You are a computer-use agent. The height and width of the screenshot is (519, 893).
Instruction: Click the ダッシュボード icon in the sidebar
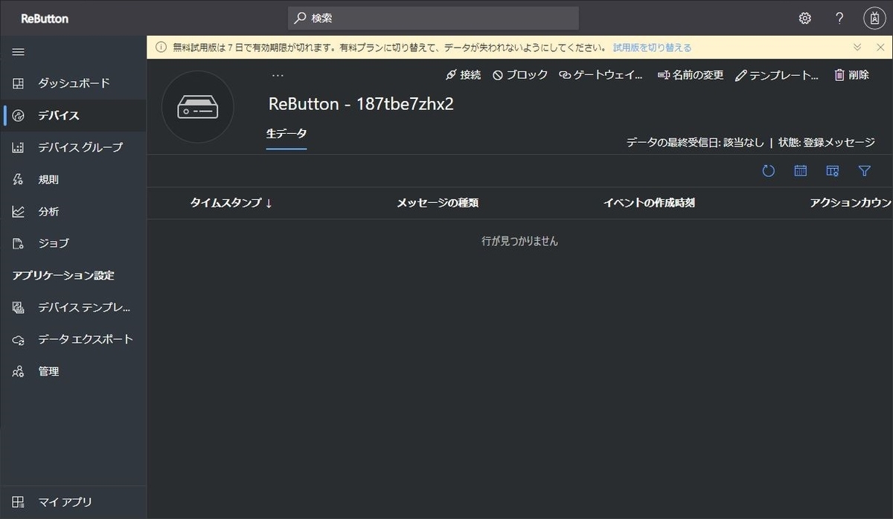[x=18, y=83]
